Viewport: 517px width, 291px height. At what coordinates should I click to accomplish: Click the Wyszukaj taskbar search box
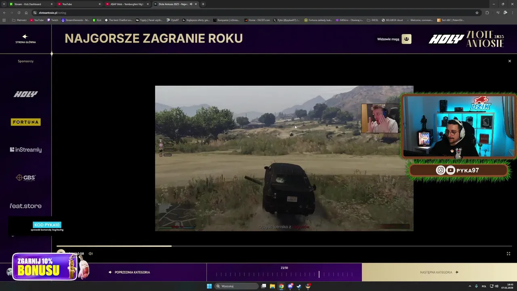[236, 286]
